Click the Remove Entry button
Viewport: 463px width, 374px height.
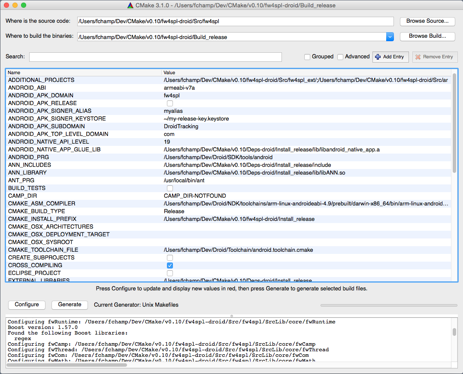pyautogui.click(x=435, y=57)
